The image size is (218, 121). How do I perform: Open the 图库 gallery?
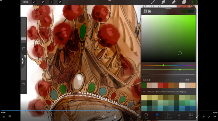[26, 2]
